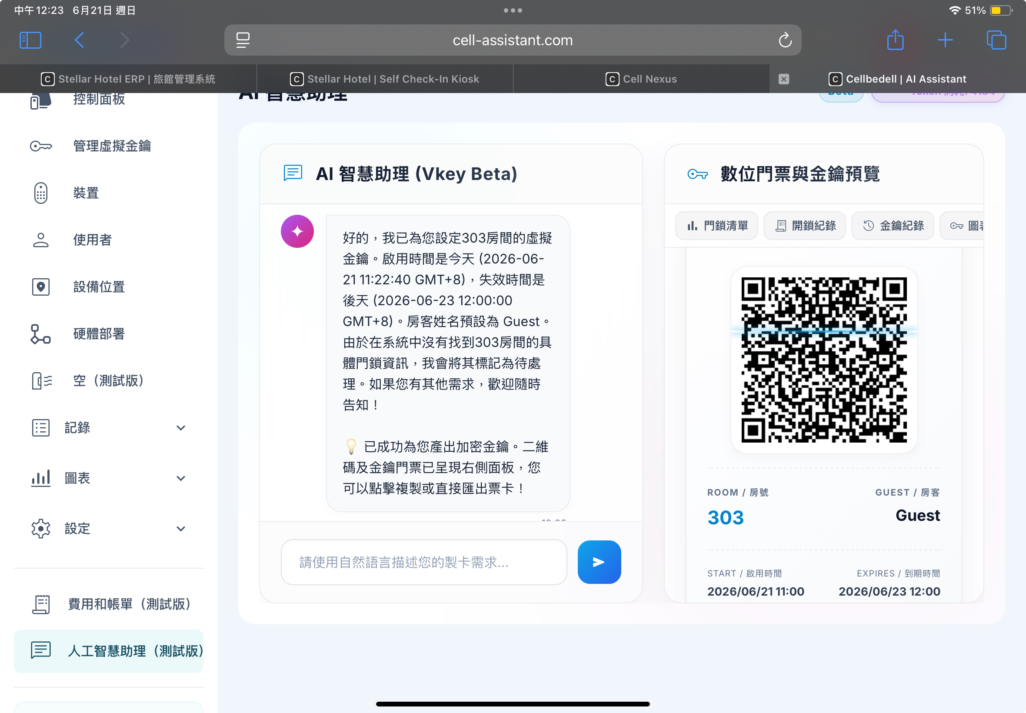This screenshot has width=1026, height=713.
Task: Open 管理虛擬金鑰 in the sidebar
Action: (109, 146)
